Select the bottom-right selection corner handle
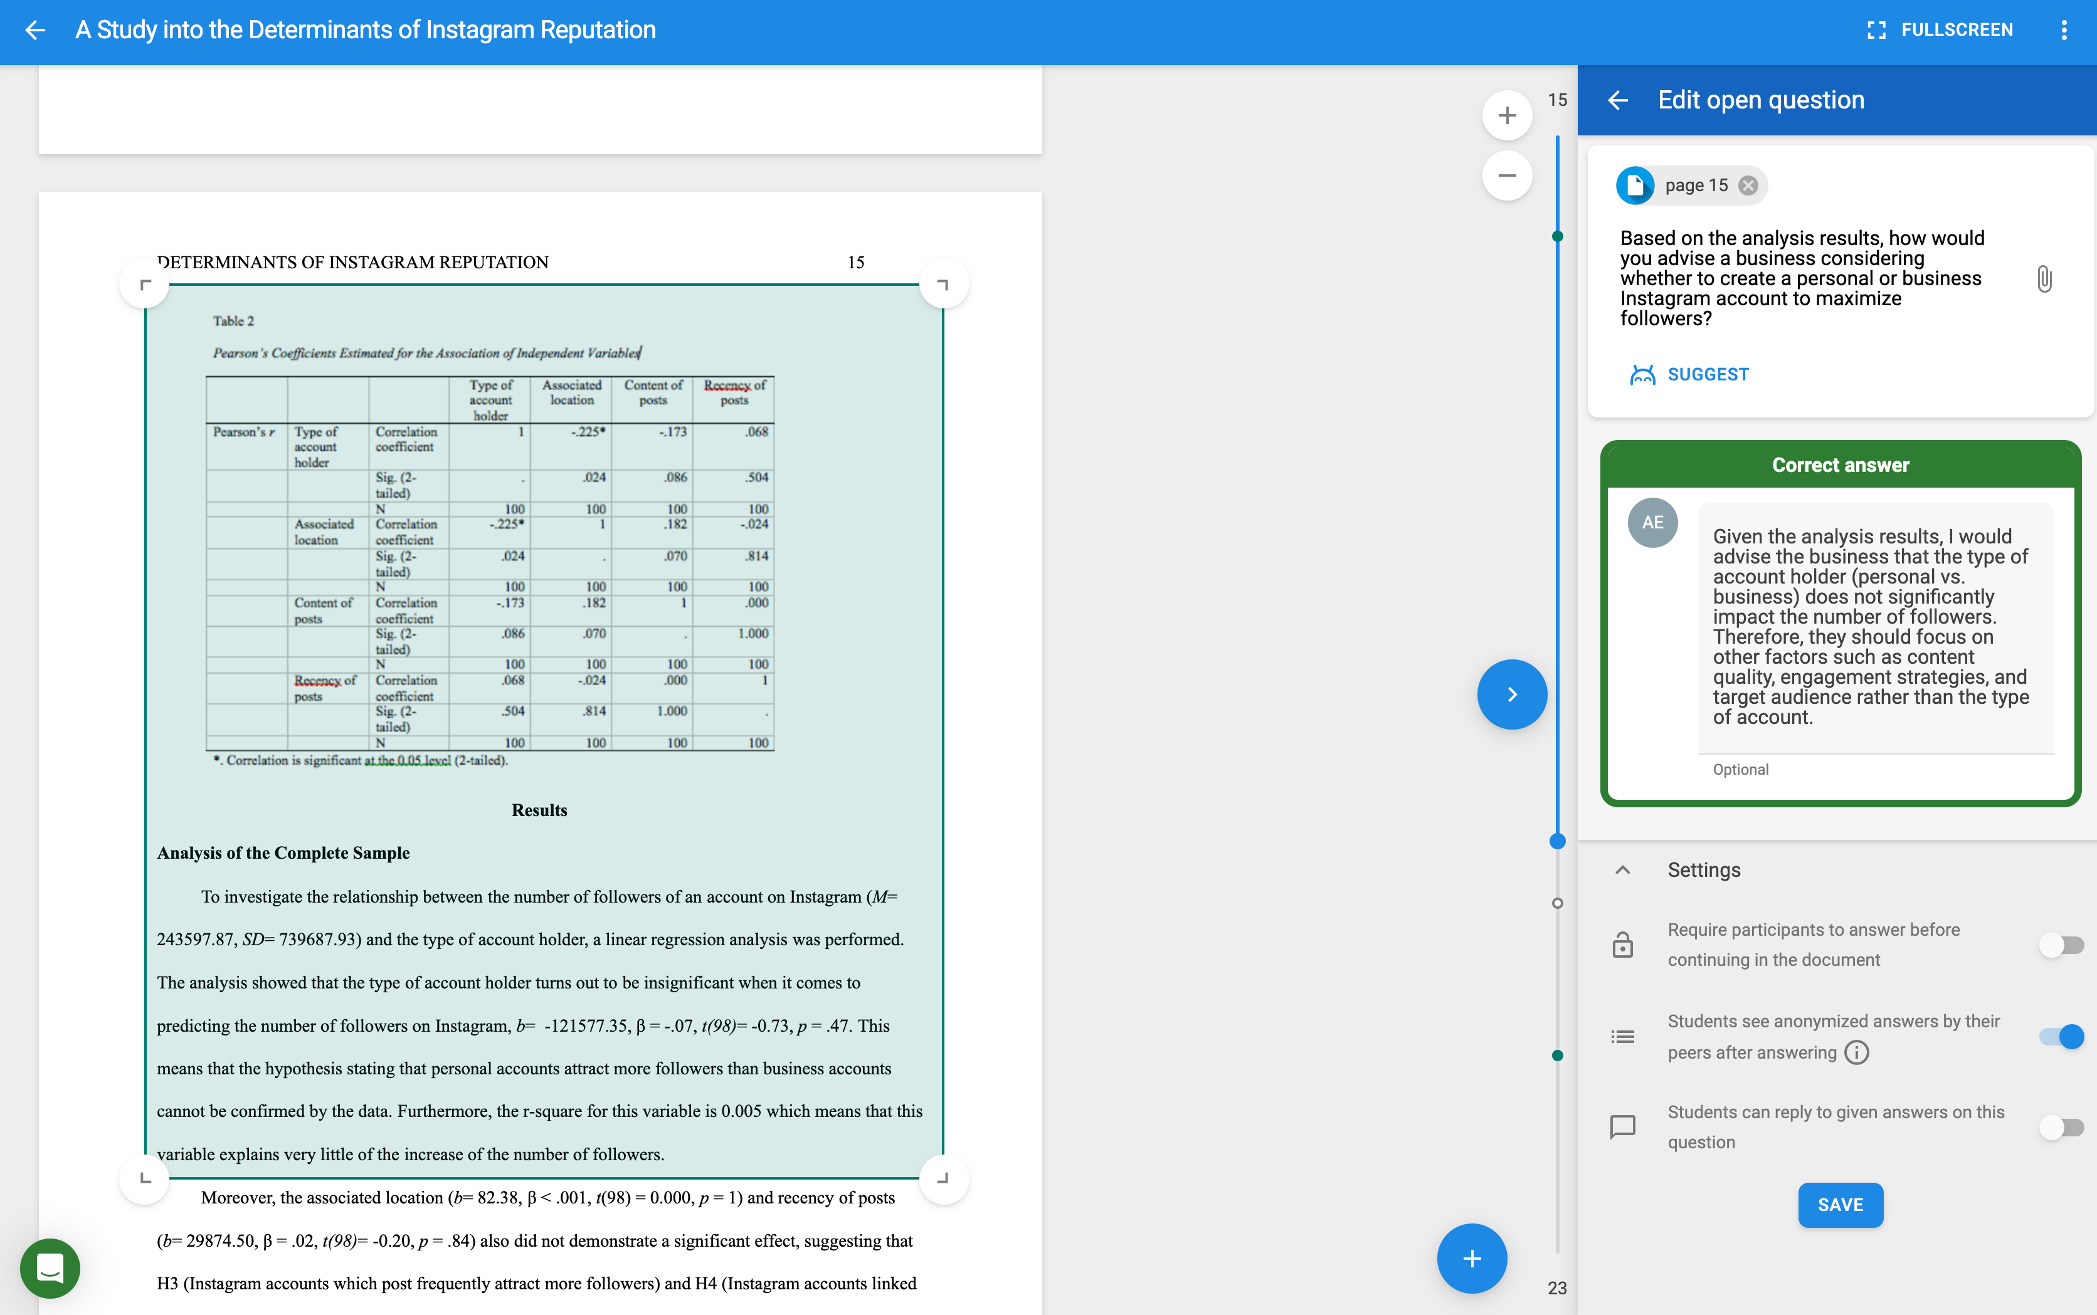Viewport: 2097px width, 1315px height. click(943, 1180)
